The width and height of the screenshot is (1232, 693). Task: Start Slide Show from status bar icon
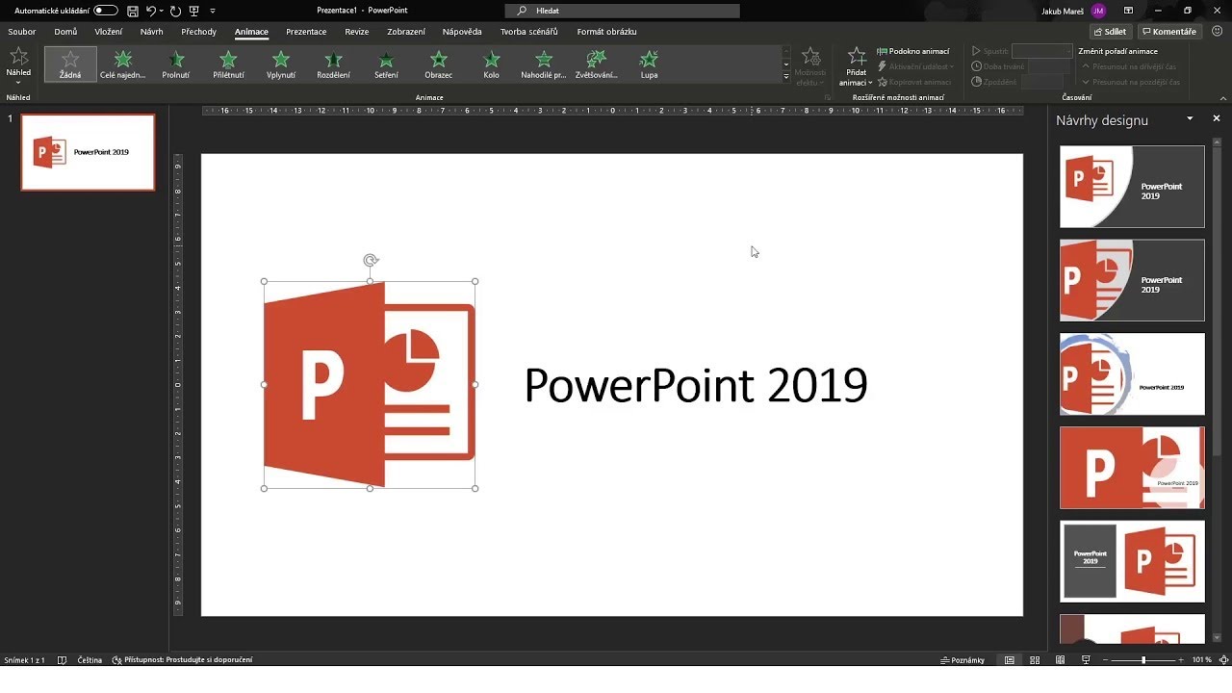pos(1086,660)
